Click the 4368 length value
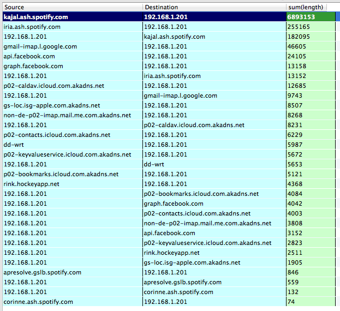Viewport: 340px width, 311px height. point(295,184)
